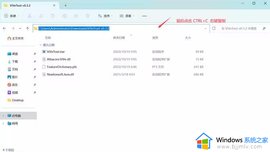
Task: Click date 2022/10/19 6:46 cell
Action: point(125,67)
